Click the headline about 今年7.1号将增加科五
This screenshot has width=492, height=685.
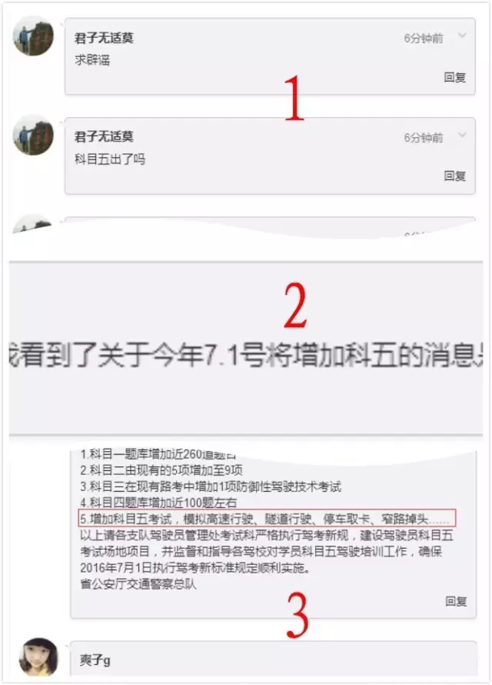tap(245, 355)
